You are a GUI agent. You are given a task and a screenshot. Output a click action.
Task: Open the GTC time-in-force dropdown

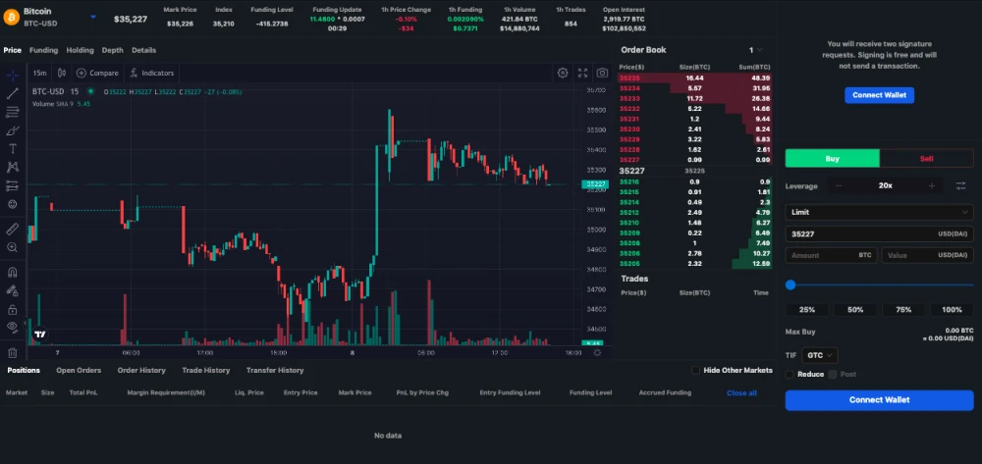[819, 355]
